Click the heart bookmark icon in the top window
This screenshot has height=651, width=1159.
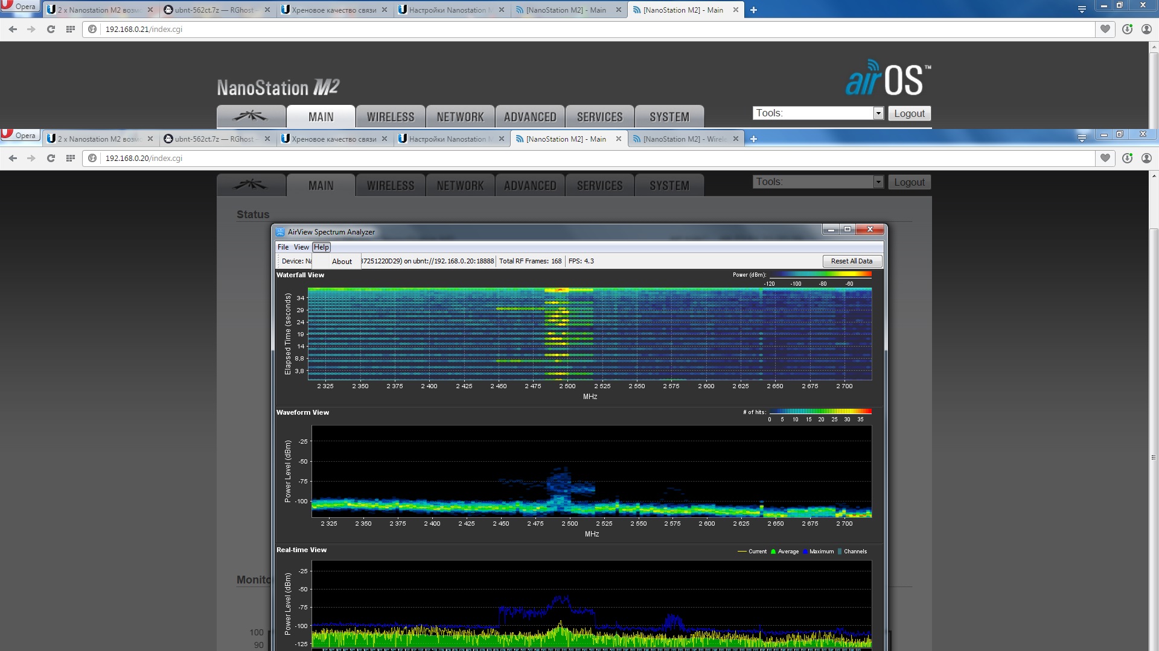point(1105,29)
